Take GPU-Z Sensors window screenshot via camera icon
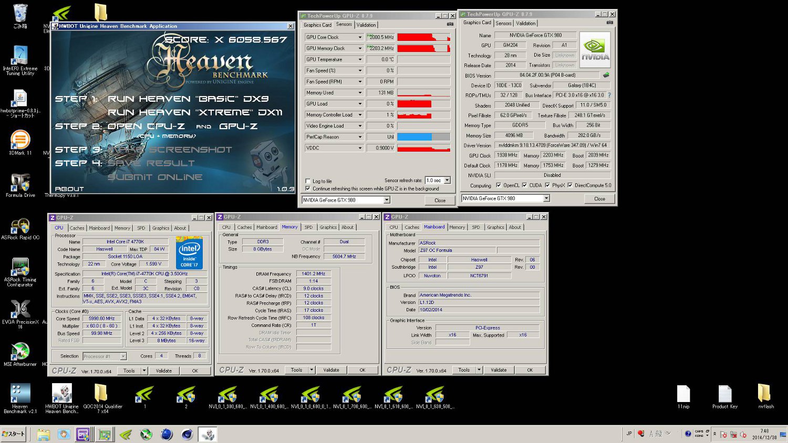The height and width of the screenshot is (443, 788). [x=450, y=24]
